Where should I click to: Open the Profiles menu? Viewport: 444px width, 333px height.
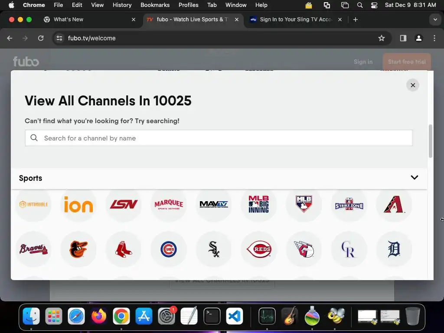[x=188, y=5]
